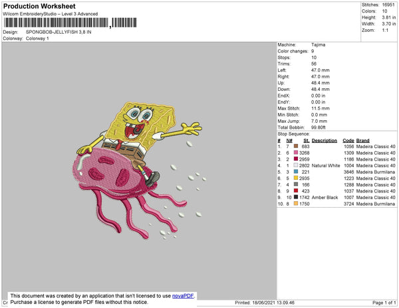399x308 pixels.
Task: Click the Description column header
Action: (x=325, y=141)
